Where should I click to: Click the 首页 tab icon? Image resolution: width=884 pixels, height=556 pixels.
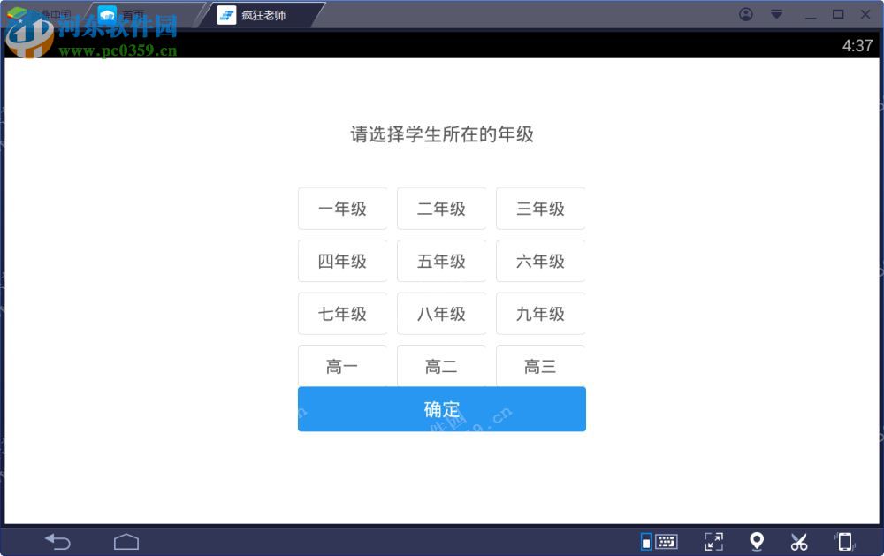[108, 14]
